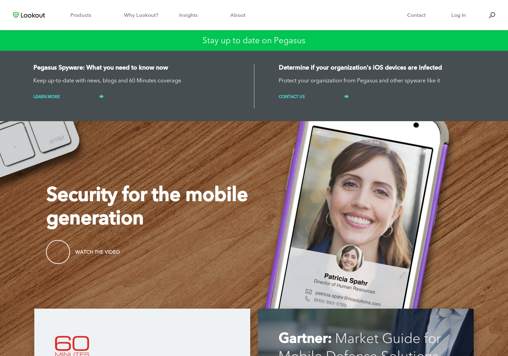Click the Pegasus Spyware heading

click(101, 68)
